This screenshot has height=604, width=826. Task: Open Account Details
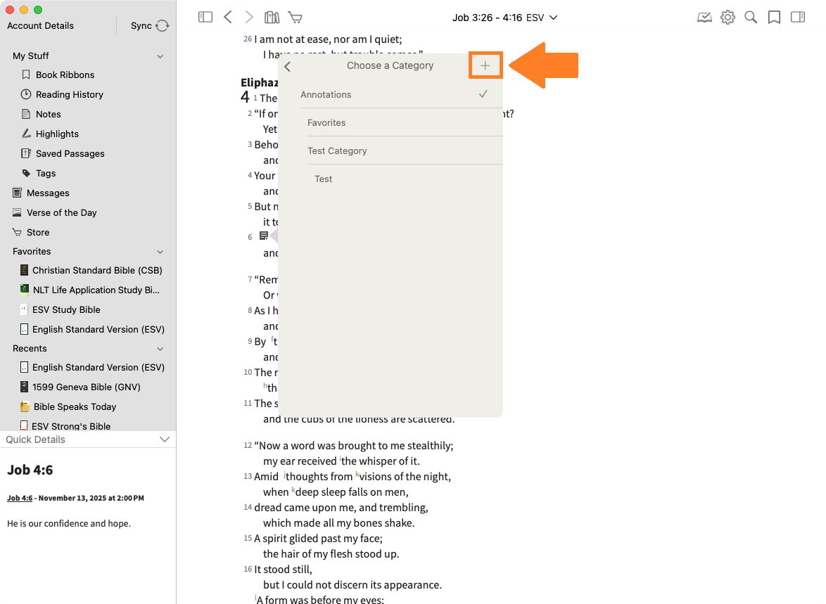coord(40,26)
